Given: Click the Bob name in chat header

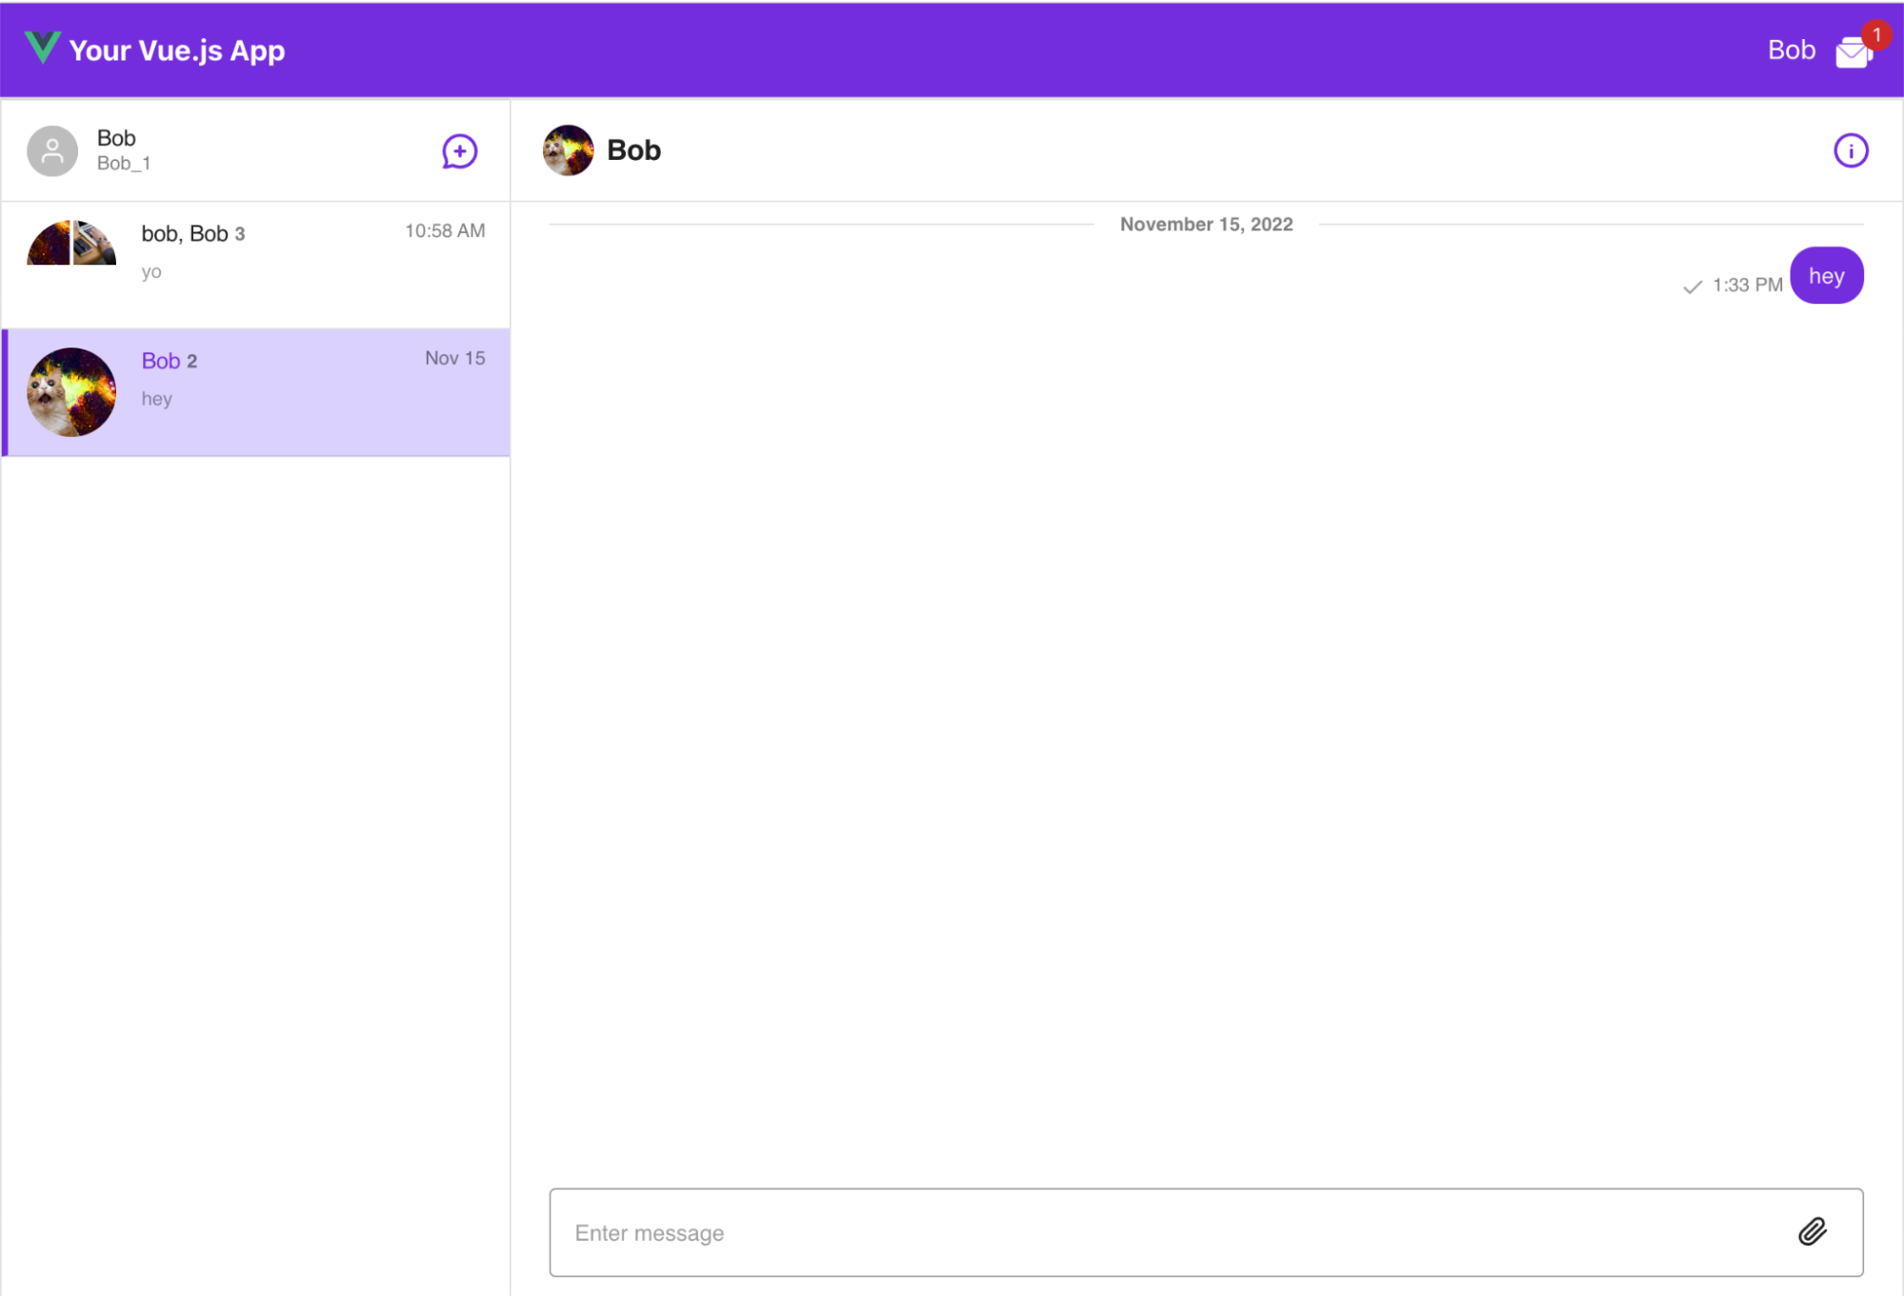Looking at the screenshot, I should [x=633, y=150].
